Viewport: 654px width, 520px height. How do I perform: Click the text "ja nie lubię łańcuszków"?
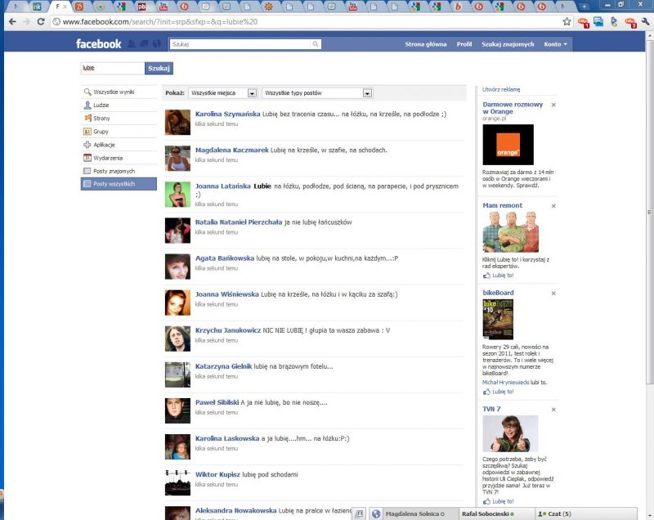click(318, 222)
